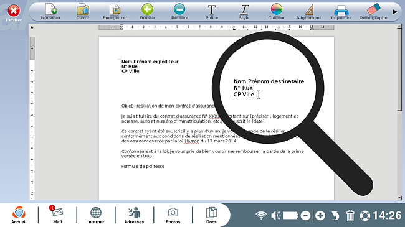Open the Adresses contacts app
405x227 pixels.
click(135, 215)
